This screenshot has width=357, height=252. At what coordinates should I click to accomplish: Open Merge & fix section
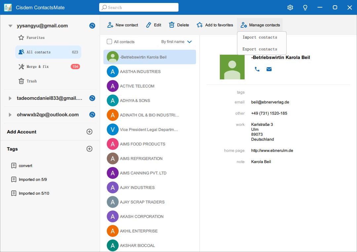[48, 67]
